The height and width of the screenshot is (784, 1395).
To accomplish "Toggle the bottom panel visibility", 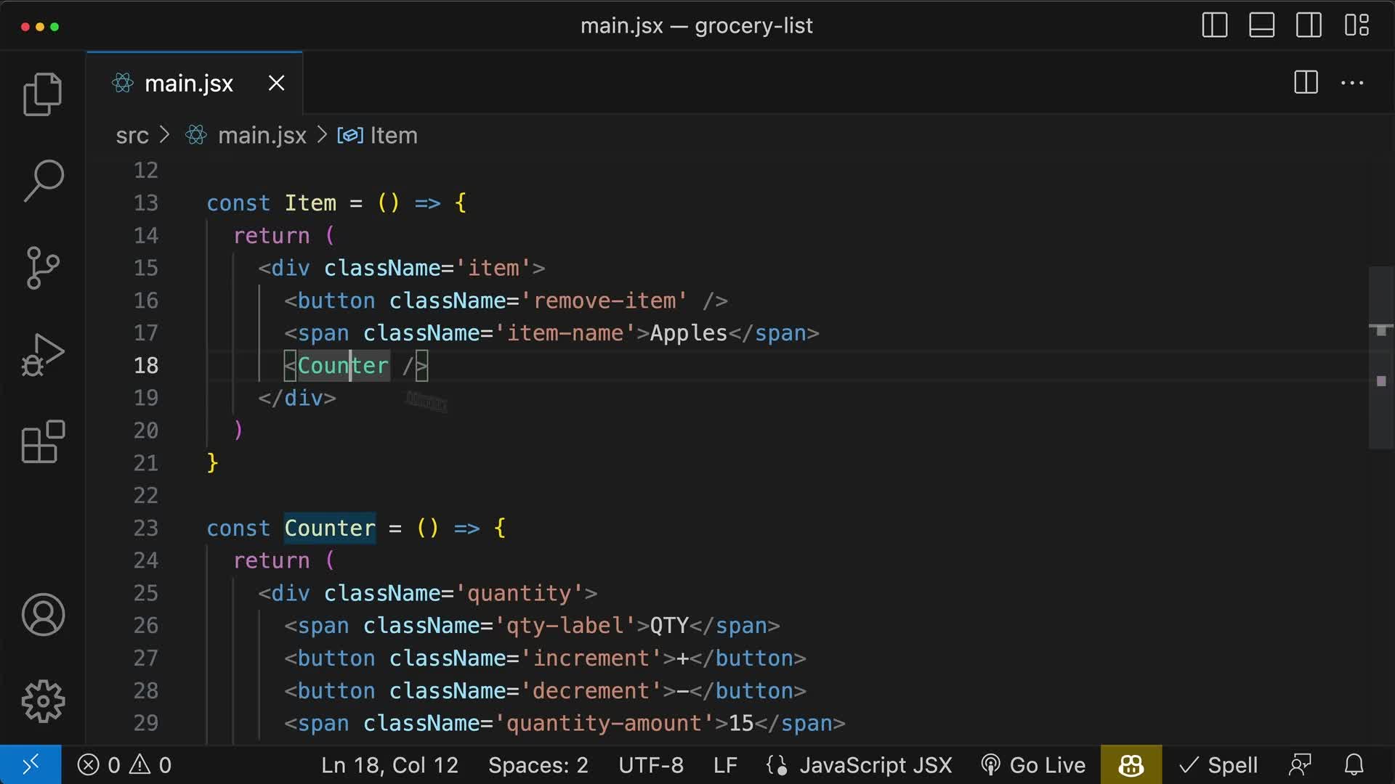I will tap(1261, 25).
